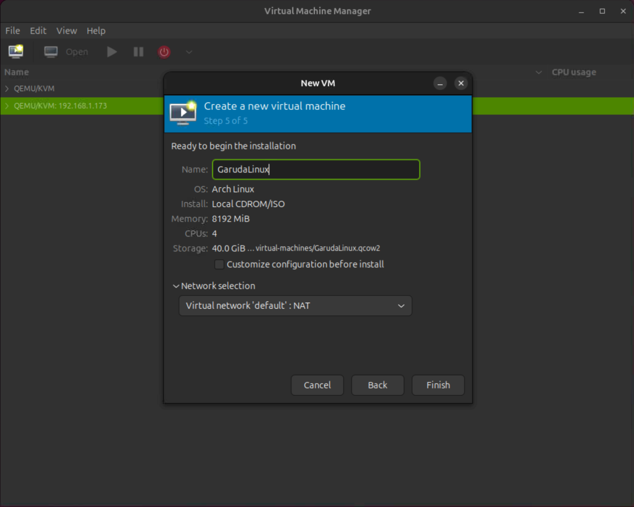The image size is (634, 507).
Task: Open the shutdown options arrow
Action: (x=189, y=52)
